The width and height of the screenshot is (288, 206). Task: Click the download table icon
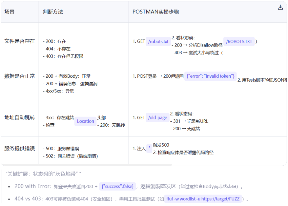(x=280, y=8)
